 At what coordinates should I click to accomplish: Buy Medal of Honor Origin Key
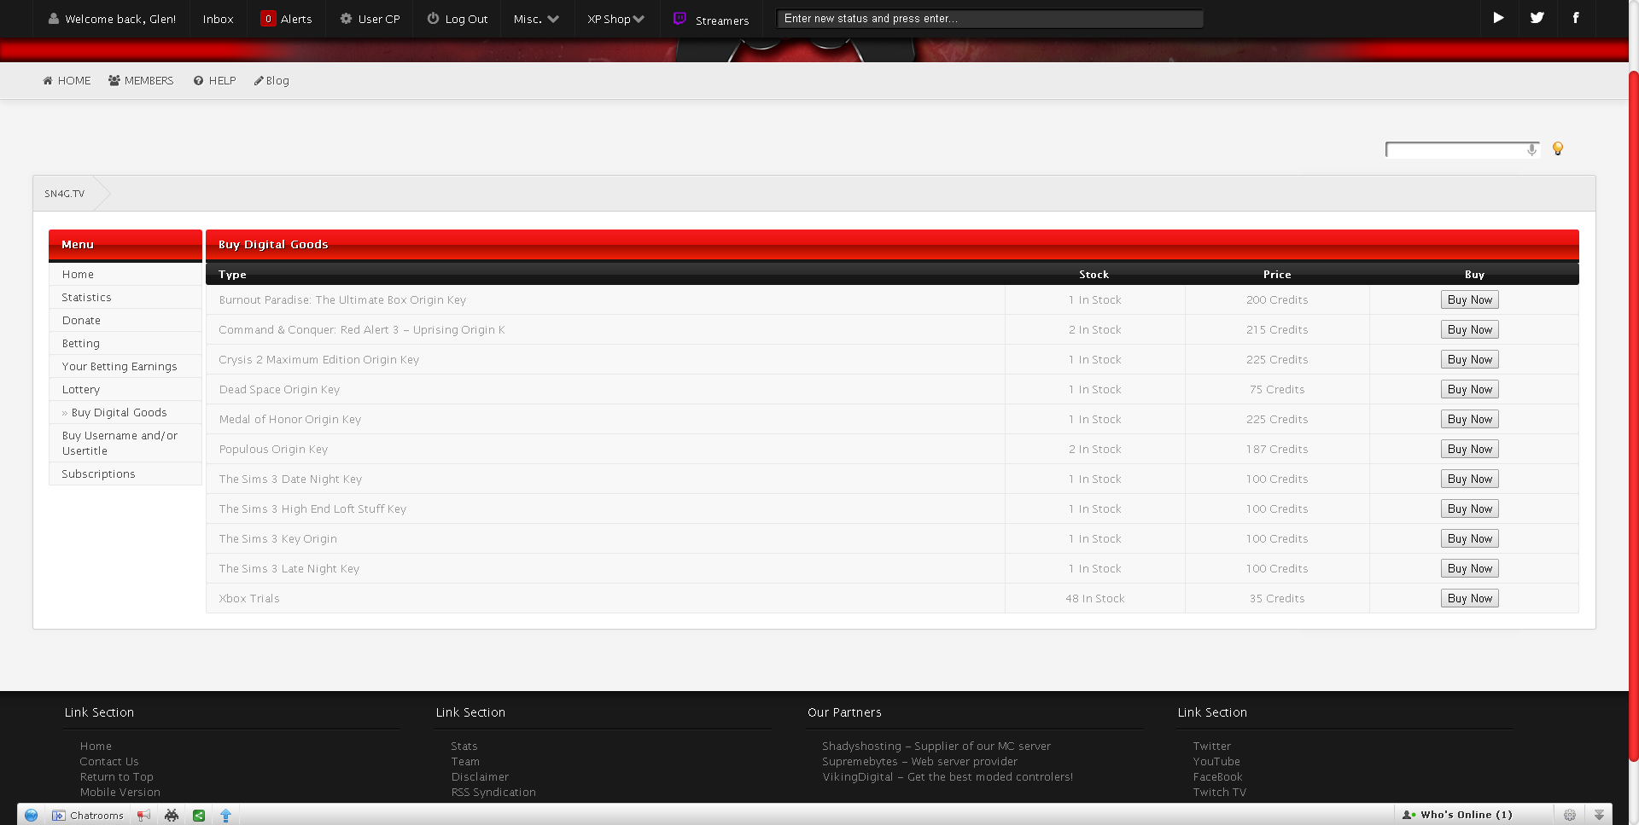(x=1470, y=419)
